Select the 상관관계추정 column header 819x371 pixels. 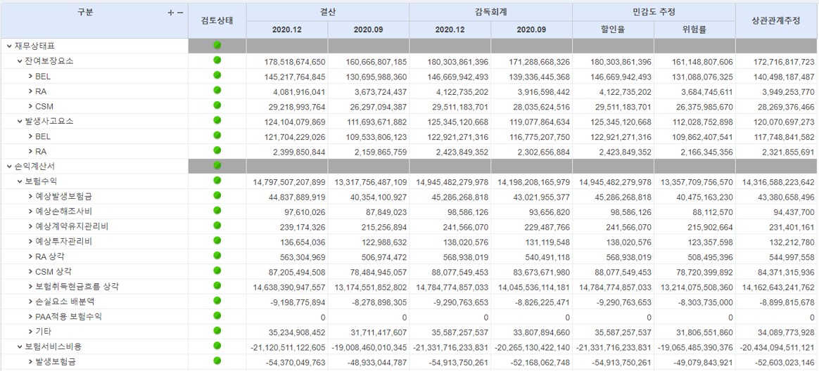coord(777,21)
